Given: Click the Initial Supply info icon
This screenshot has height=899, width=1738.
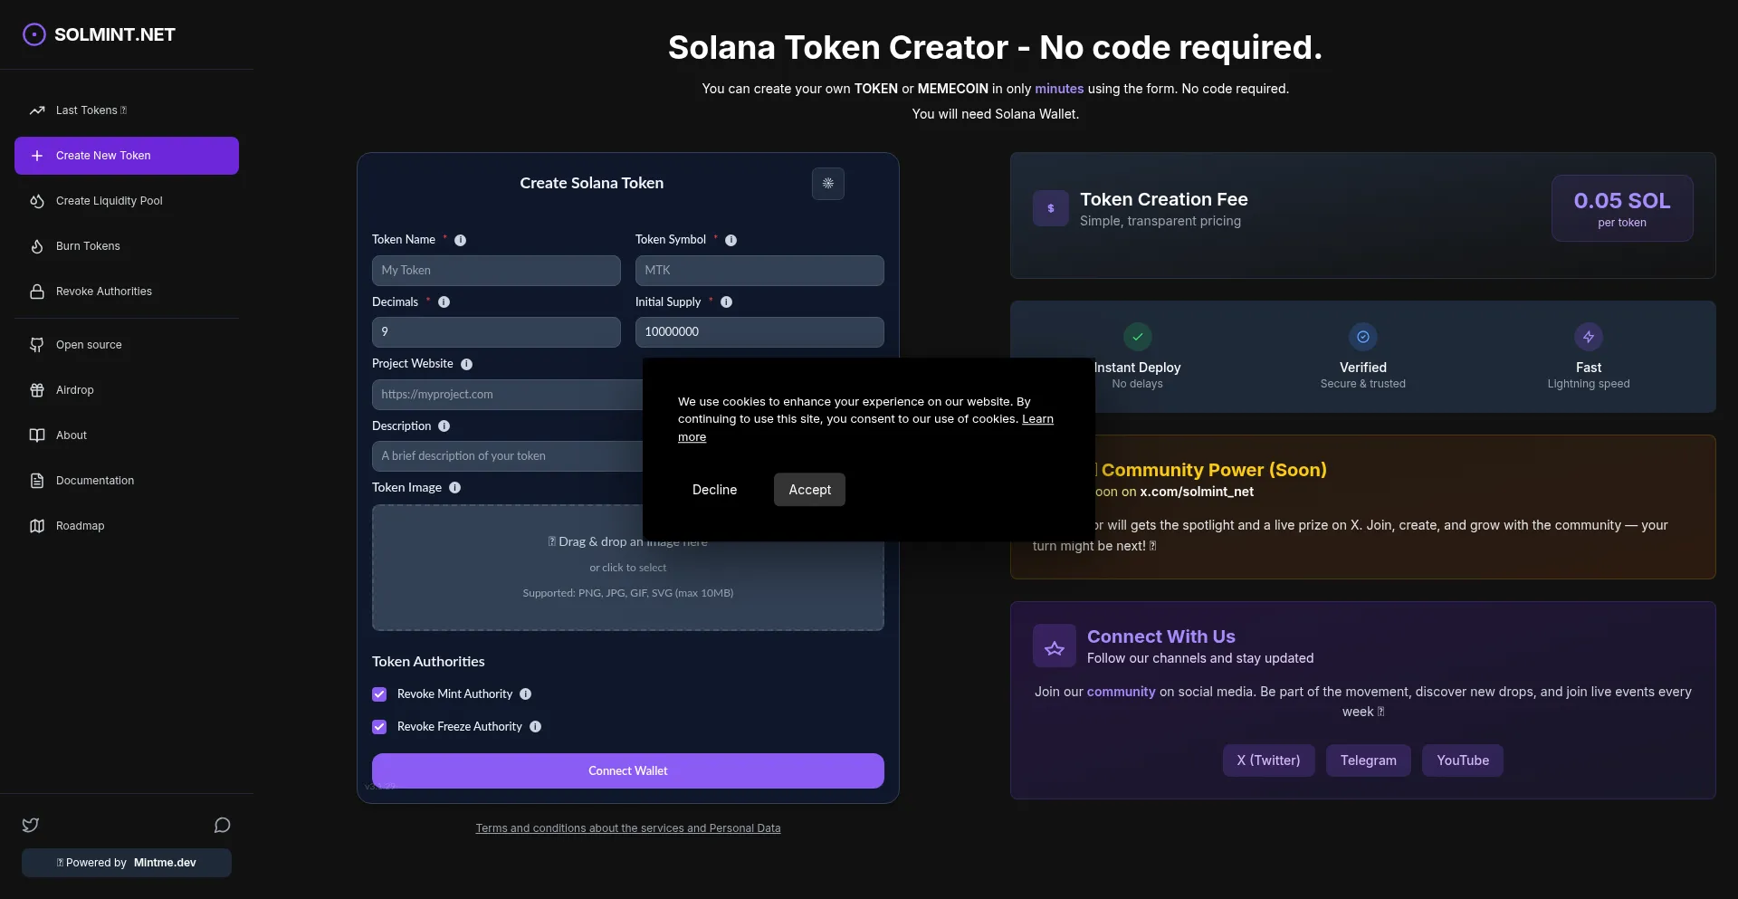Looking at the screenshot, I should 727,302.
